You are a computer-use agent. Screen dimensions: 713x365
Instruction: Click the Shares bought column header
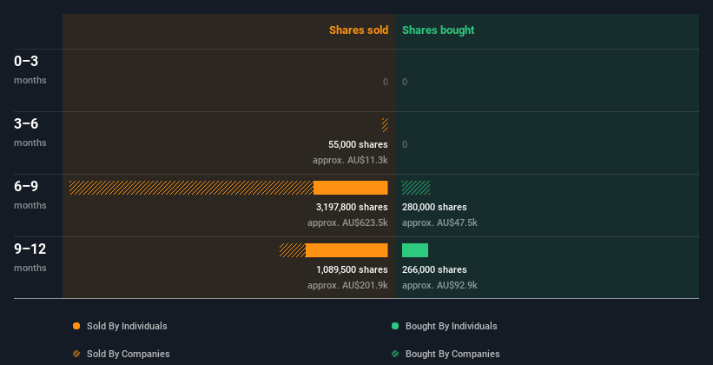438,30
